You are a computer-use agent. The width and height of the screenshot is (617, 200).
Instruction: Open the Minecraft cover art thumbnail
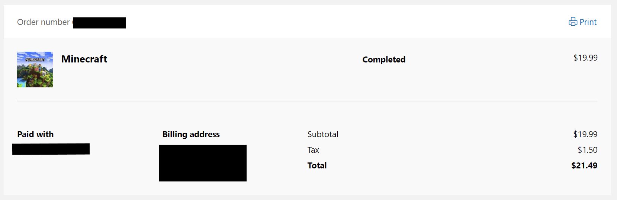point(35,70)
